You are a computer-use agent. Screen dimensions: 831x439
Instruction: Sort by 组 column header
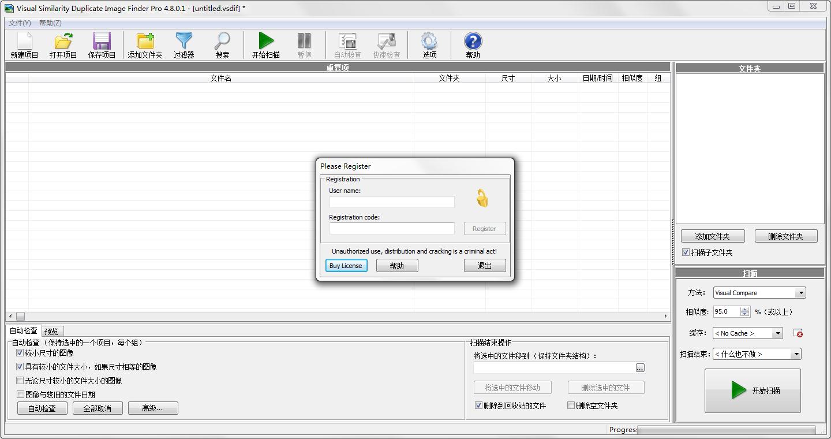pyautogui.click(x=658, y=78)
